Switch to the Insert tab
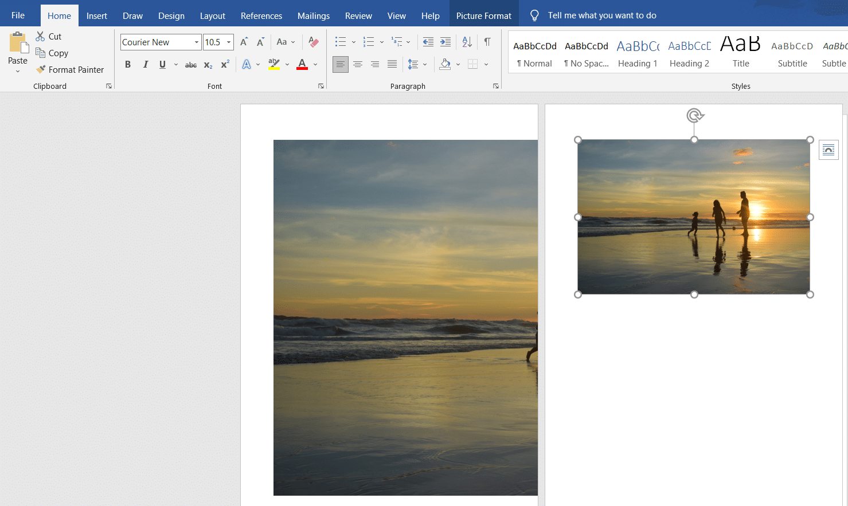Image resolution: width=848 pixels, height=506 pixels. [97, 16]
